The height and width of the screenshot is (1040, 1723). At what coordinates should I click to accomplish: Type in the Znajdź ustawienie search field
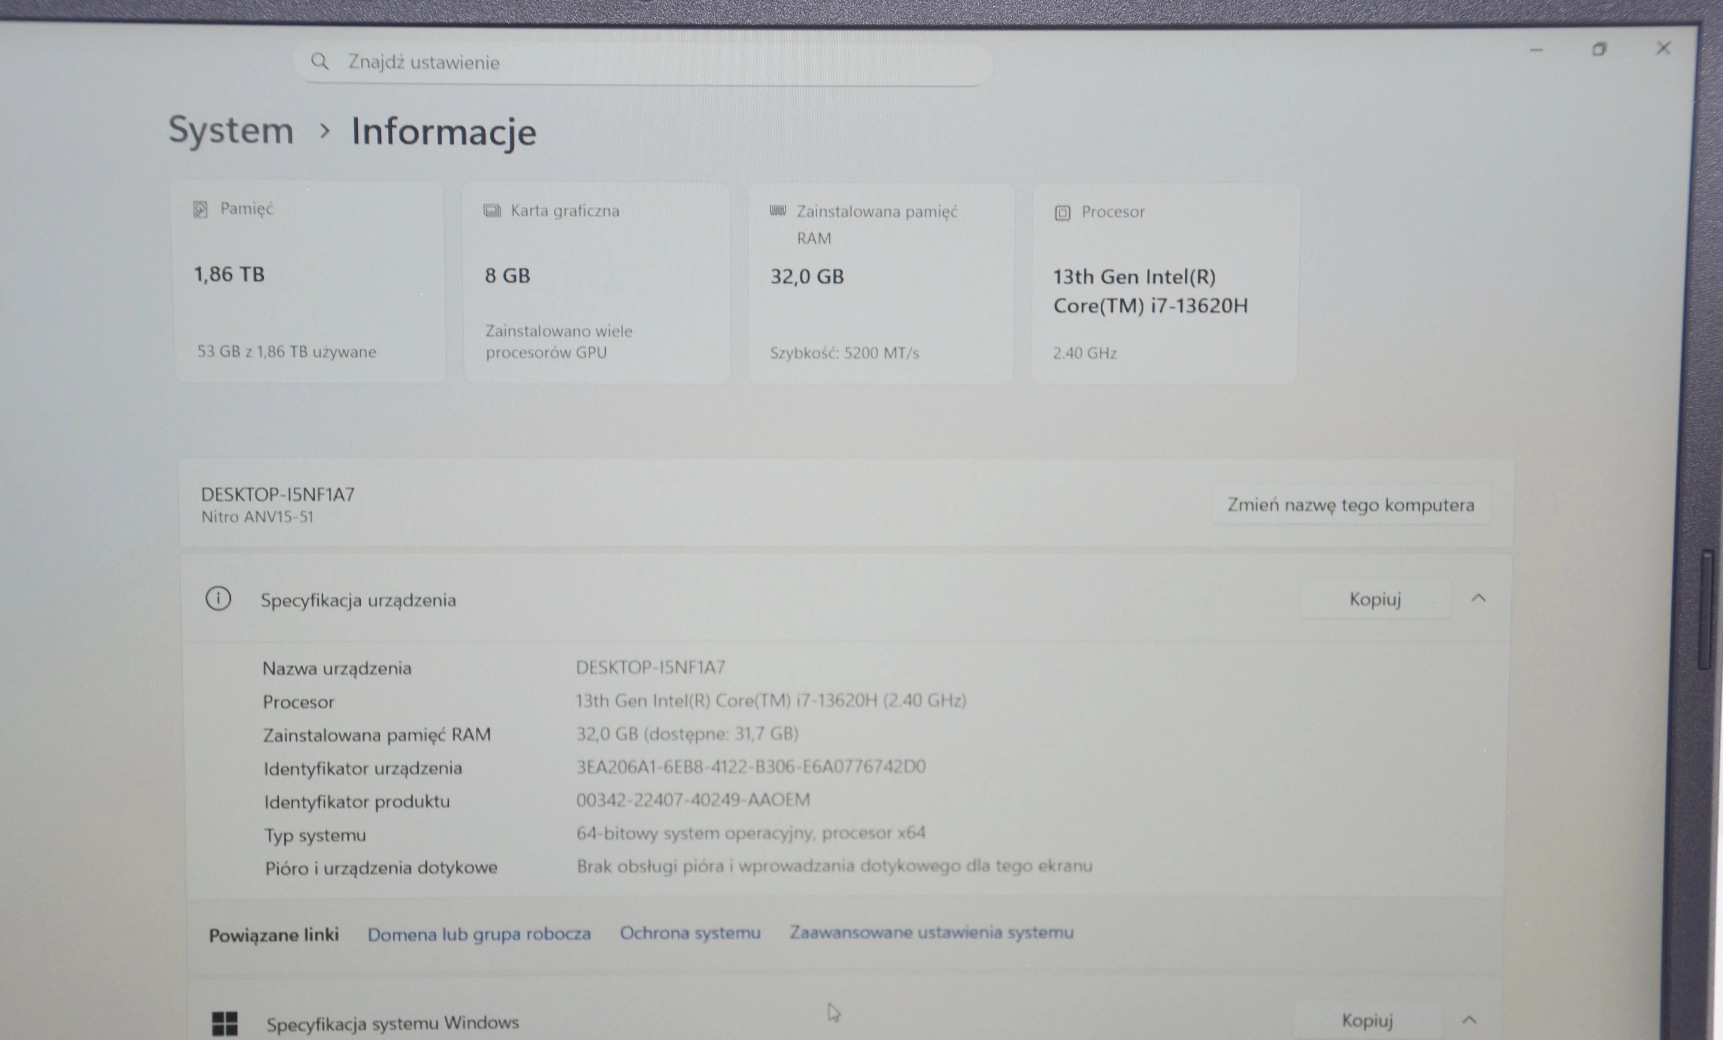[644, 63]
